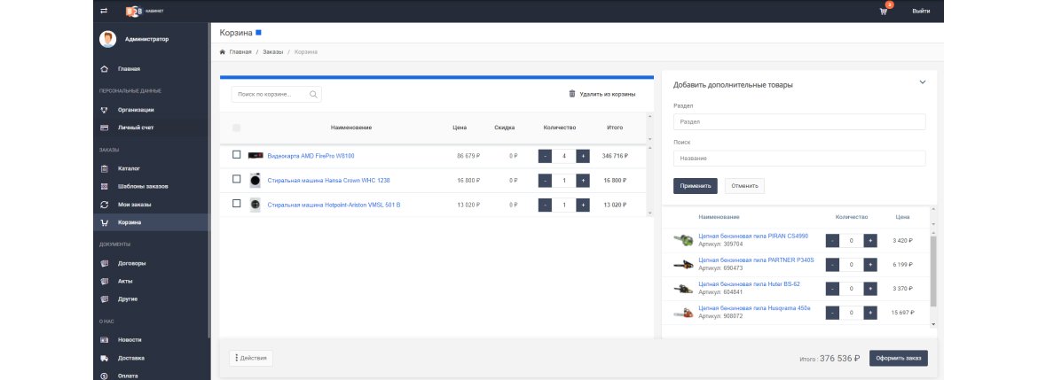
Task: Open Стиральная машина Hansa Crown WHC 1238 link
Action: point(328,181)
